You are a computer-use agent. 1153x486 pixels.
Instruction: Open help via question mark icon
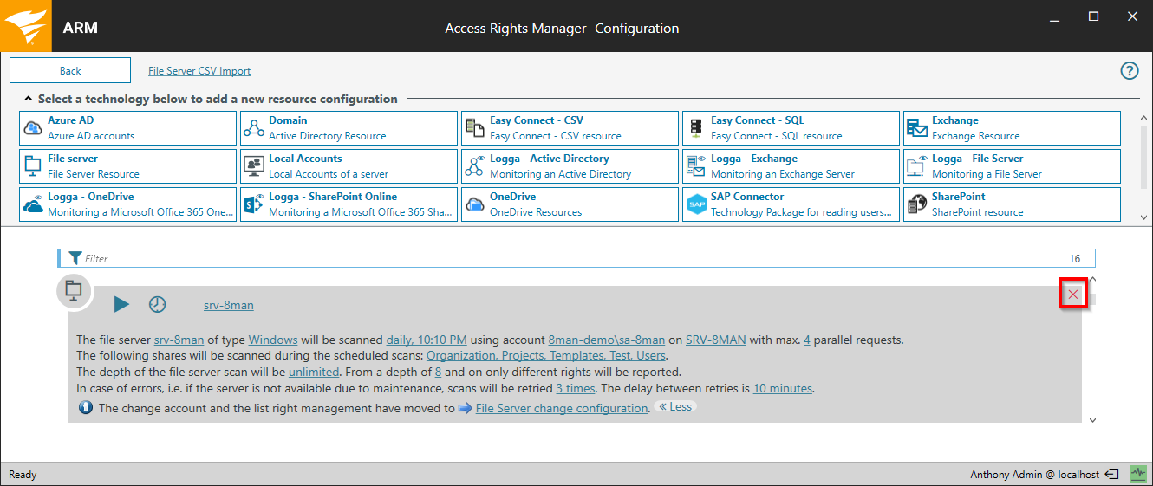pos(1129,71)
